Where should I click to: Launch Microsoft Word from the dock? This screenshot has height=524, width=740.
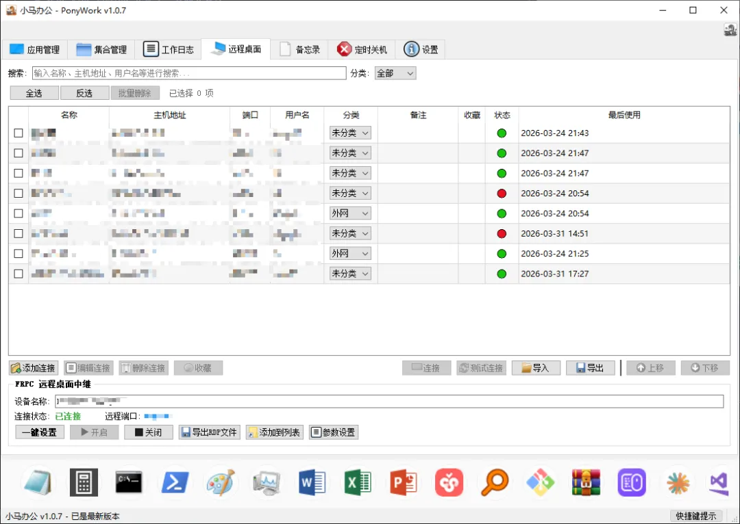pyautogui.click(x=312, y=482)
